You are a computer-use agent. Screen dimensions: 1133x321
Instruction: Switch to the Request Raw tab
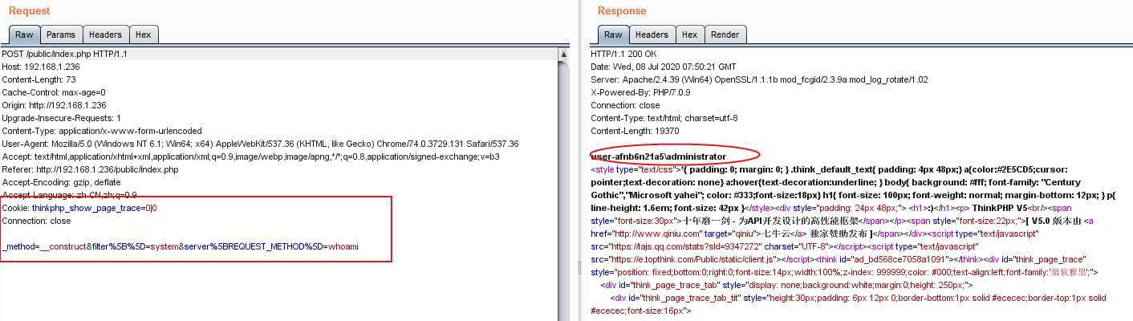tap(24, 35)
